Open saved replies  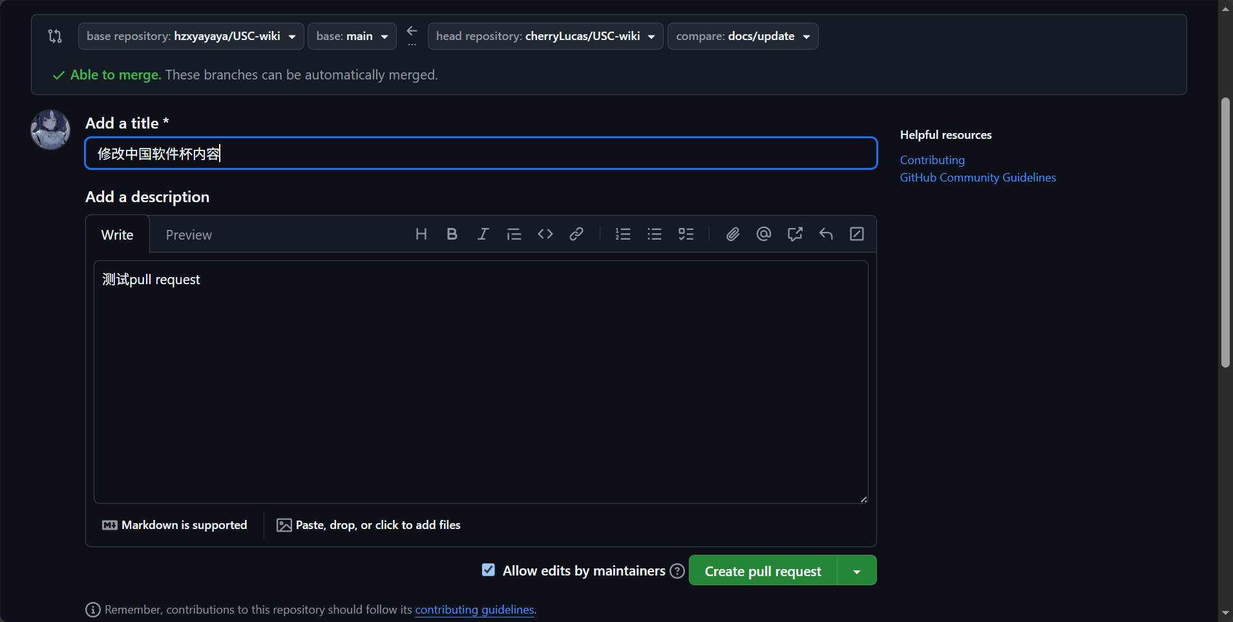[x=826, y=234]
